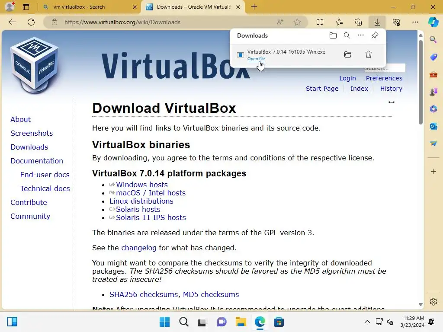Close the vm virtualbox Search tab

pyautogui.click(x=135, y=7)
